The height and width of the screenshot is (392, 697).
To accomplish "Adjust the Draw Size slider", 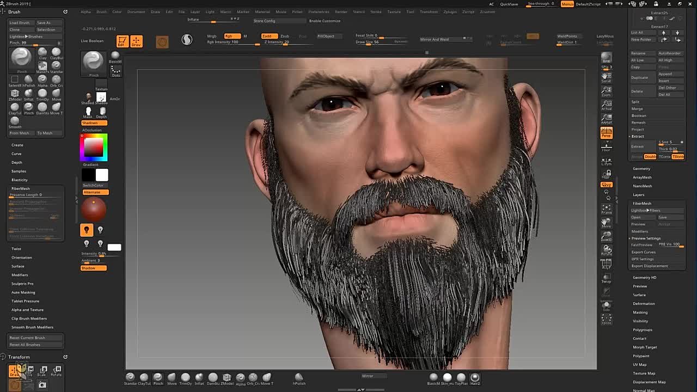I will coord(381,42).
